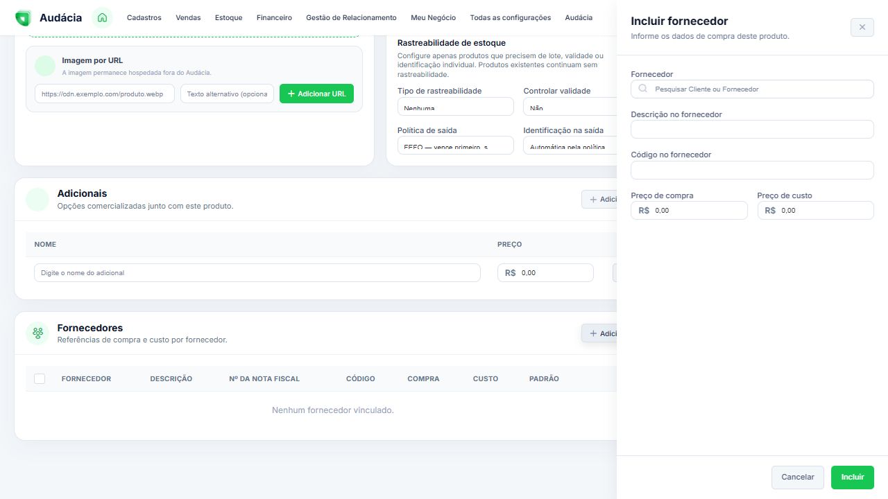
Task: Focus the Preço de compra input
Action: click(689, 210)
